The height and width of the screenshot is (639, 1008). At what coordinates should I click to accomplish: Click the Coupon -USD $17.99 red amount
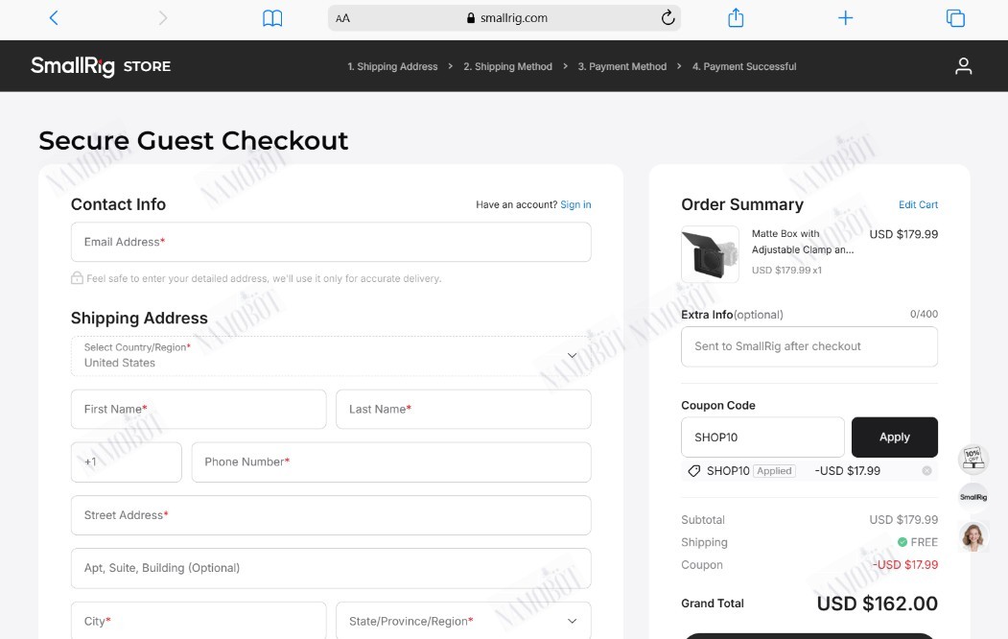[x=905, y=564]
